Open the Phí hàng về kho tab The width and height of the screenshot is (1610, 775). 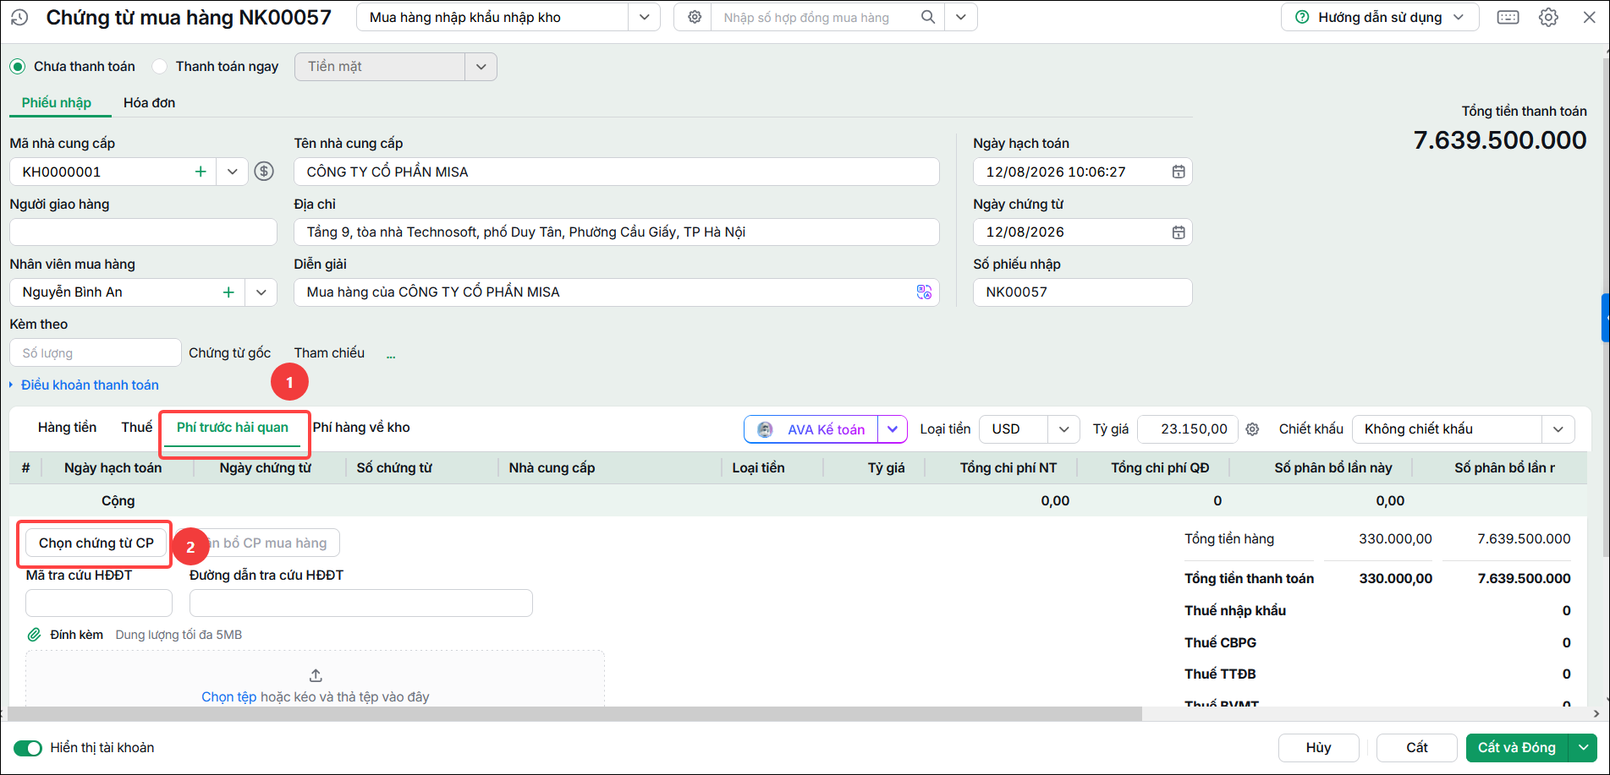tap(361, 428)
